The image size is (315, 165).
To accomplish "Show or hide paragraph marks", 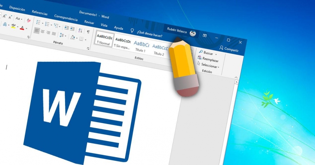I will coord(88,32).
